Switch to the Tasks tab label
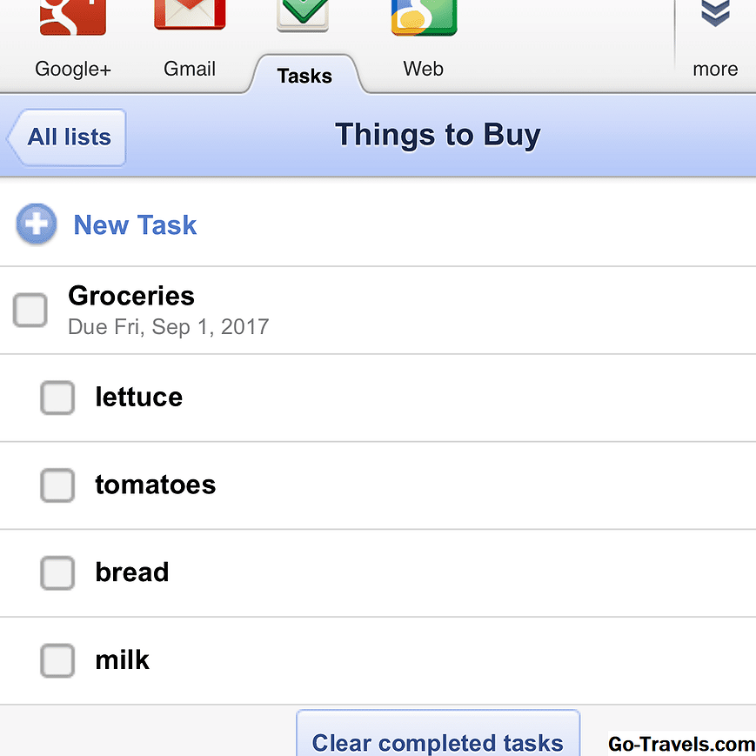This screenshot has width=756, height=756. pyautogui.click(x=304, y=76)
